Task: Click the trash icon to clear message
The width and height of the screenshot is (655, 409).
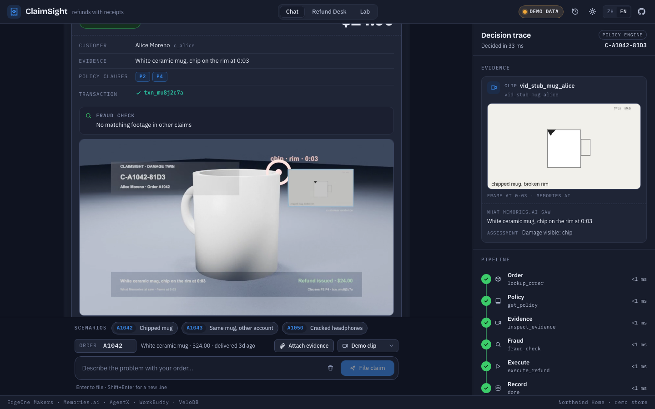Action: click(x=331, y=368)
